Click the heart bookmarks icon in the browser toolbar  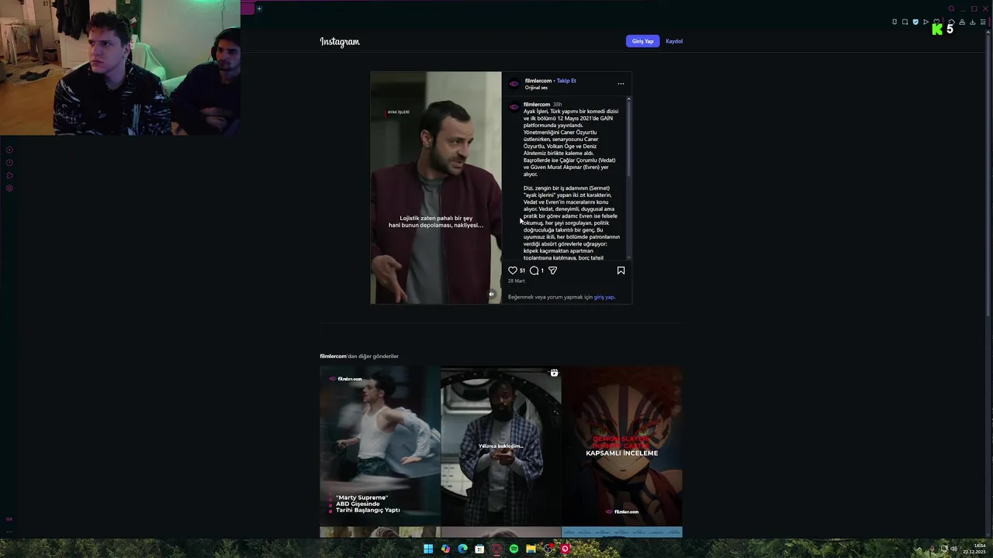click(936, 21)
